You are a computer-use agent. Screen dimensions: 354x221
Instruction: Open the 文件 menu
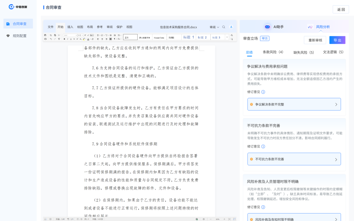(x=50, y=27)
